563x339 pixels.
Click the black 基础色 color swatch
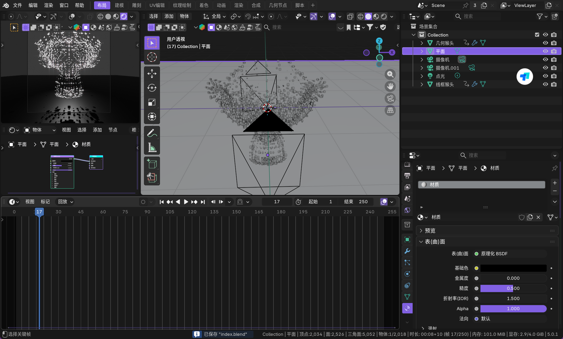tap(513, 268)
